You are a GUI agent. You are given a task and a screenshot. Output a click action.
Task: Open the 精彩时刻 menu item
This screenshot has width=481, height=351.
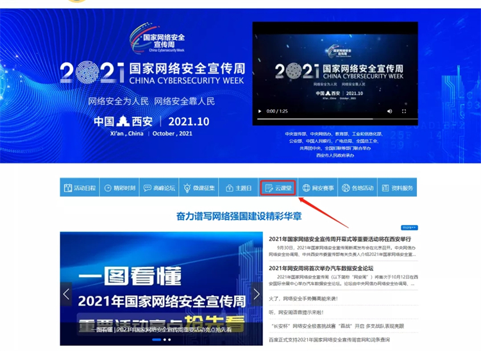[120, 188]
